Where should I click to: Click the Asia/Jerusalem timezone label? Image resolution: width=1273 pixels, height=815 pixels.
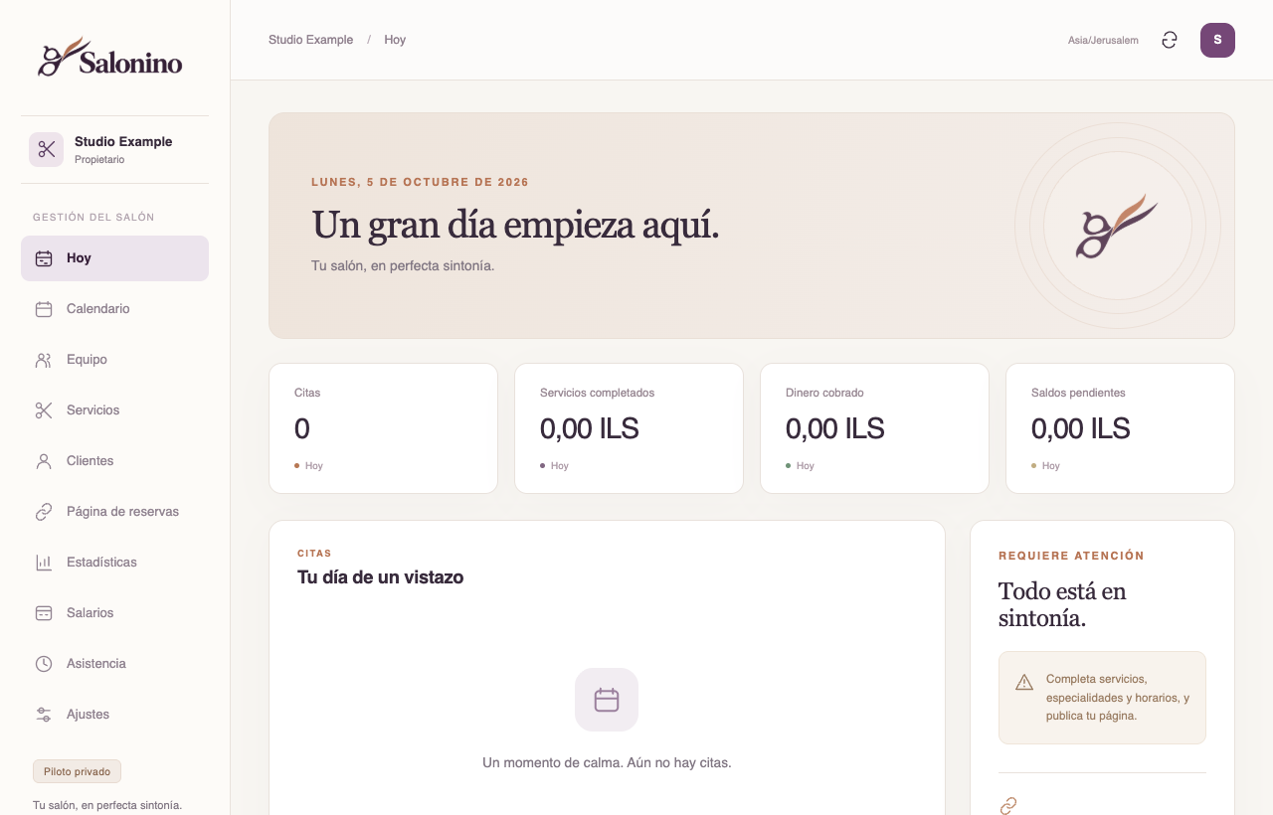click(x=1103, y=41)
